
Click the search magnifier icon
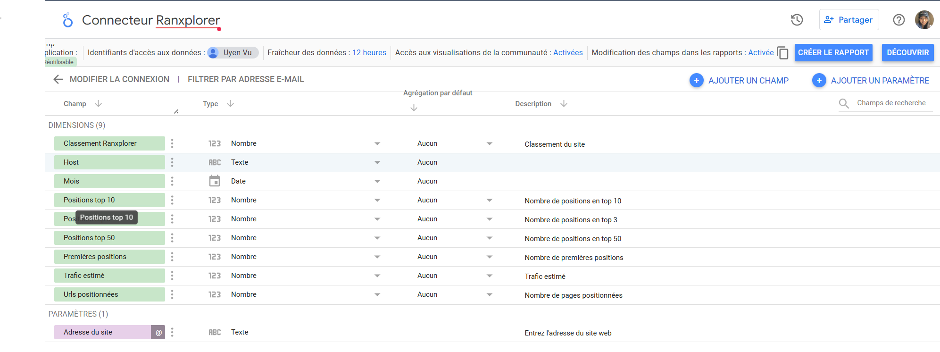[844, 103]
